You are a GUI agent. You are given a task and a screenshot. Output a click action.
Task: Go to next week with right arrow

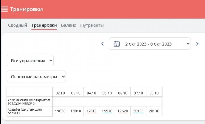(197, 44)
